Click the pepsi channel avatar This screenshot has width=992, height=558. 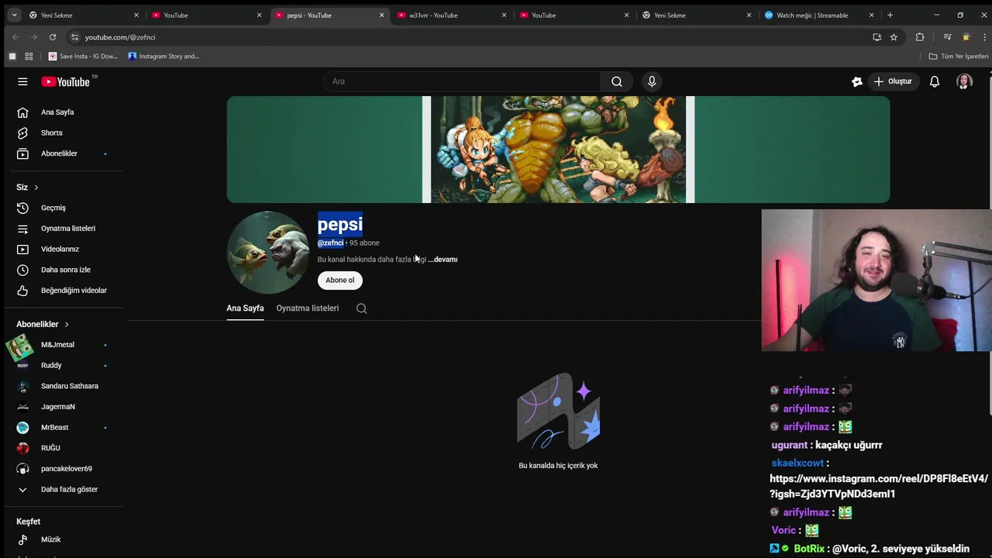point(268,253)
